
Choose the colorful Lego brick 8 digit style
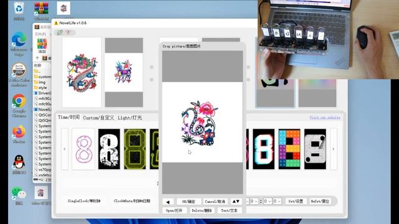pos(289,149)
